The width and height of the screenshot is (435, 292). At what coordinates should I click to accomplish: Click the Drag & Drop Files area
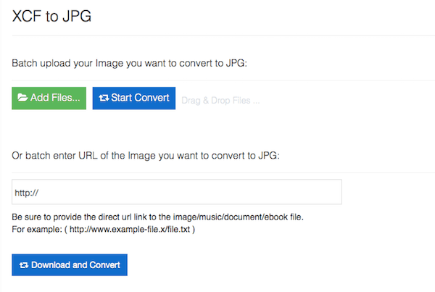(220, 101)
